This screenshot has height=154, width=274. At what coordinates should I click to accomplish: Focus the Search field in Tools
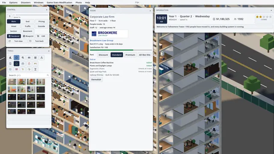(x=29, y=75)
